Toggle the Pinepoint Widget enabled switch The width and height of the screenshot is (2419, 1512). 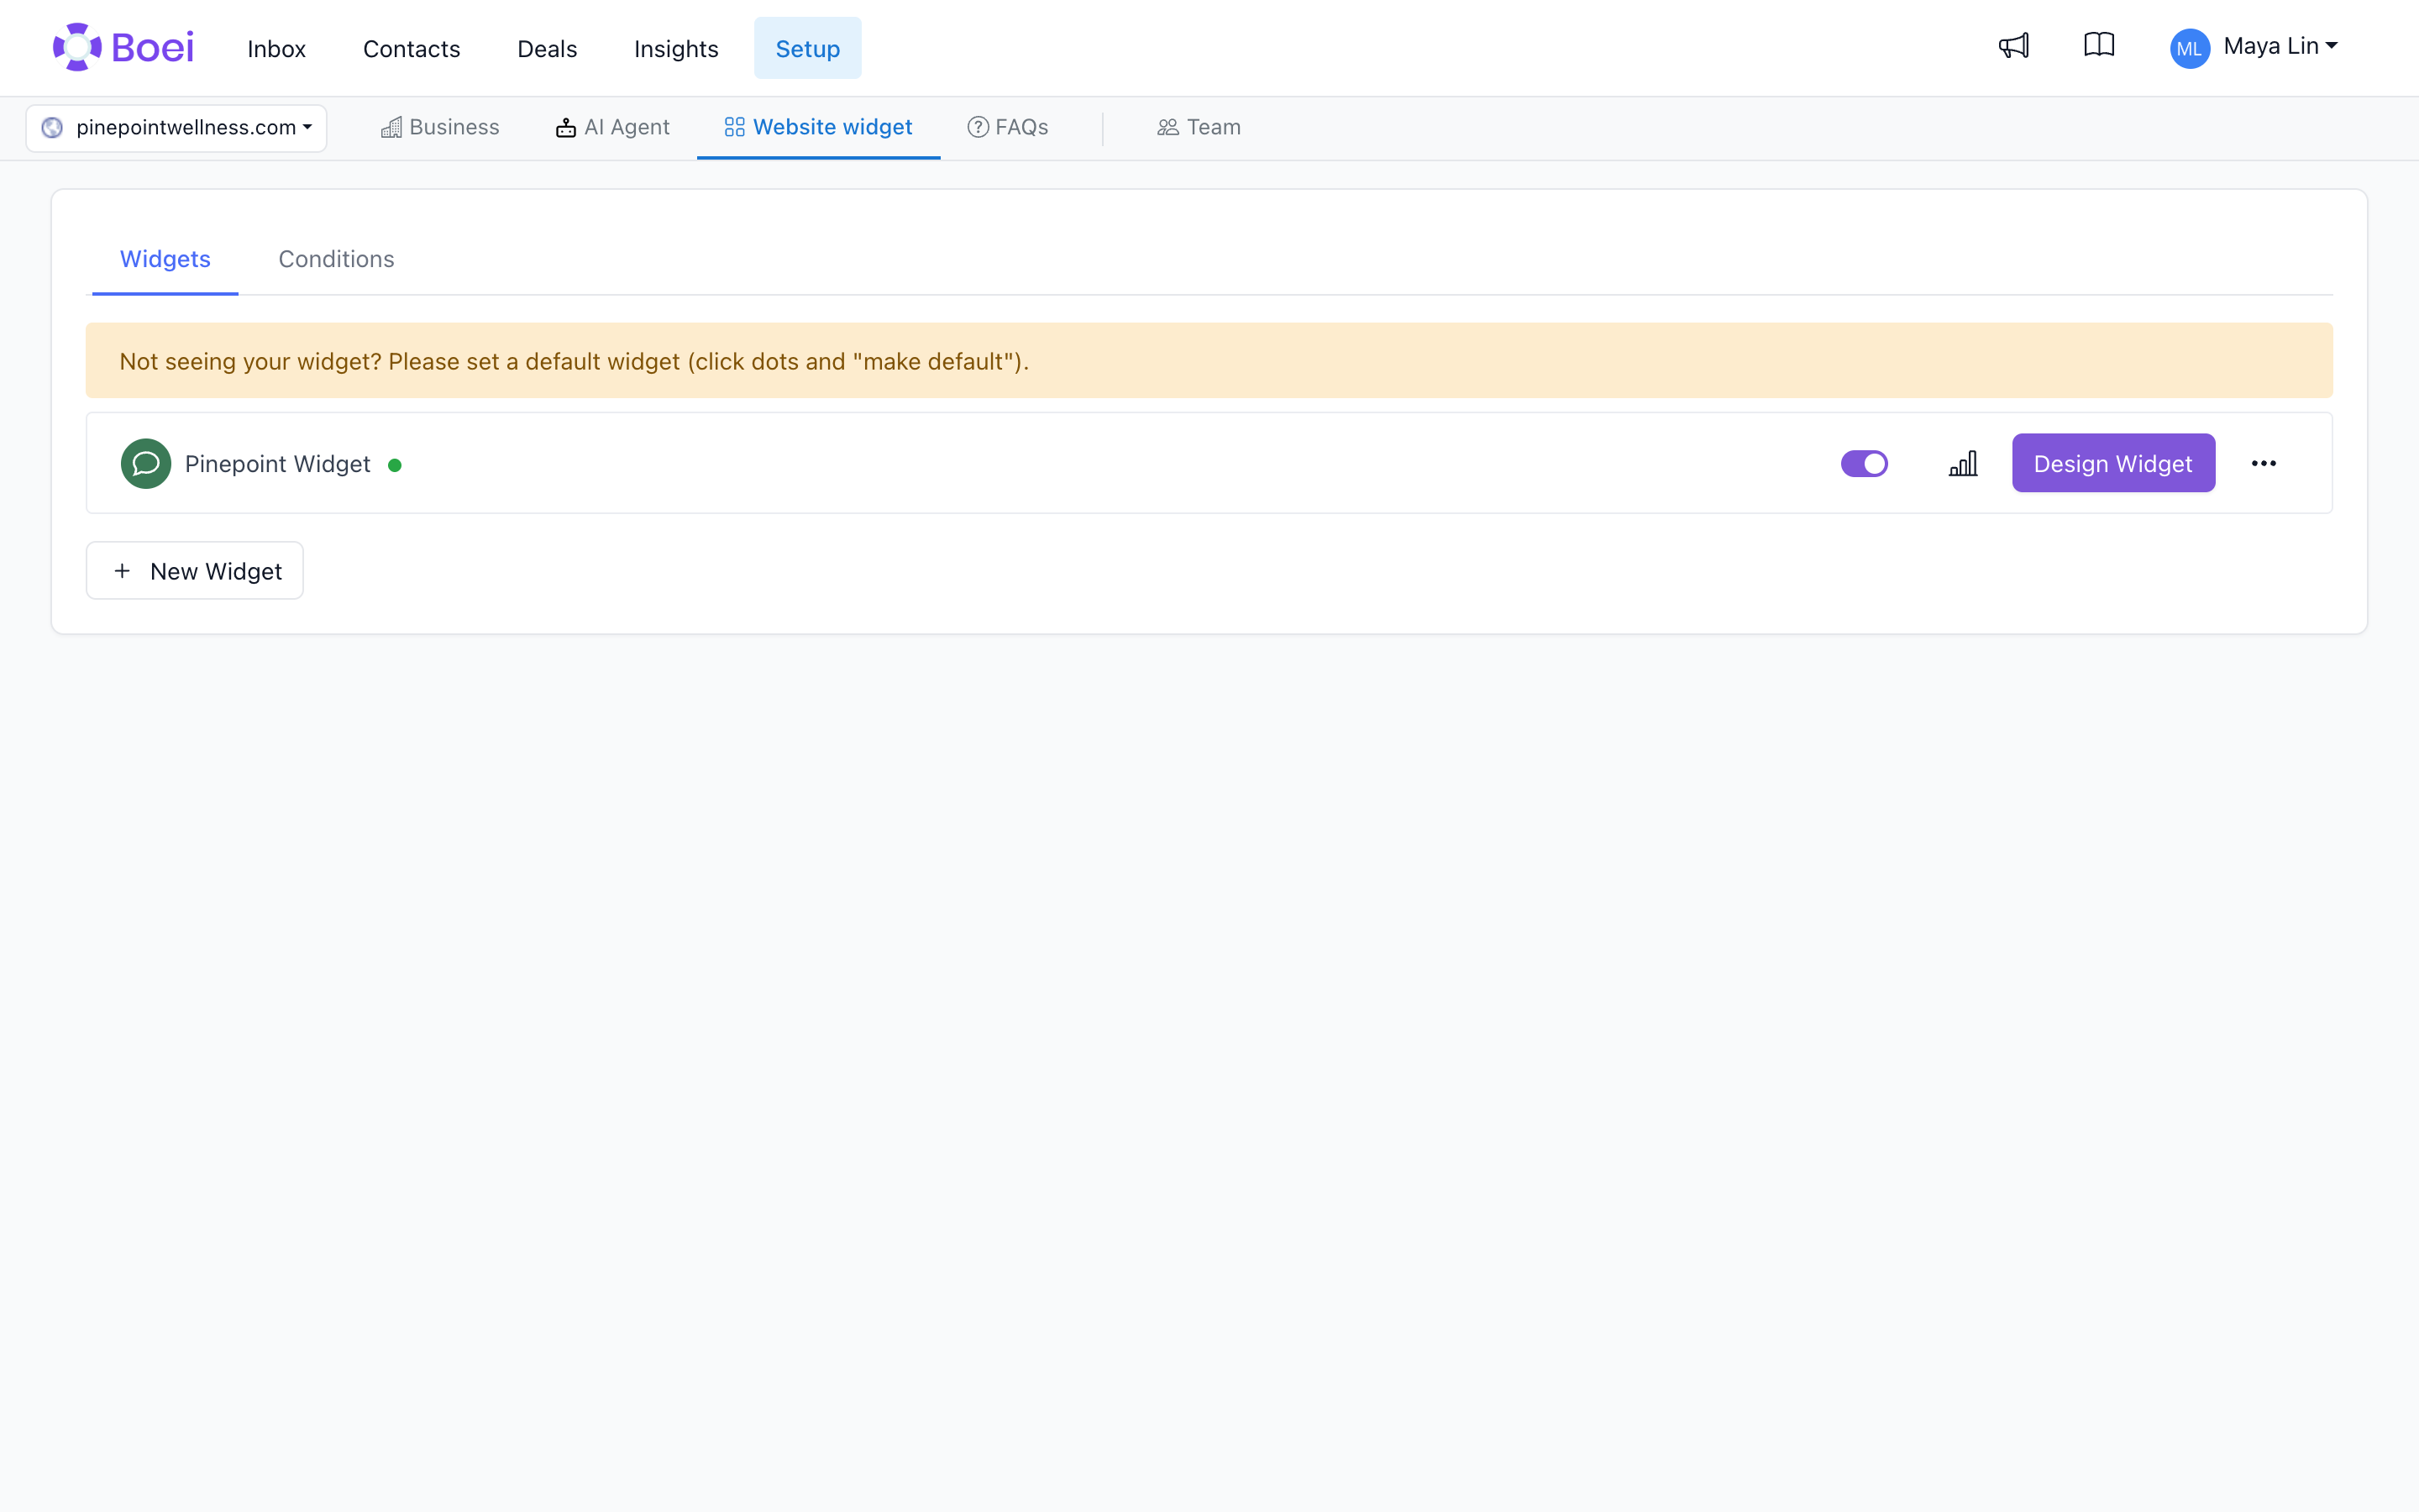pyautogui.click(x=1865, y=463)
